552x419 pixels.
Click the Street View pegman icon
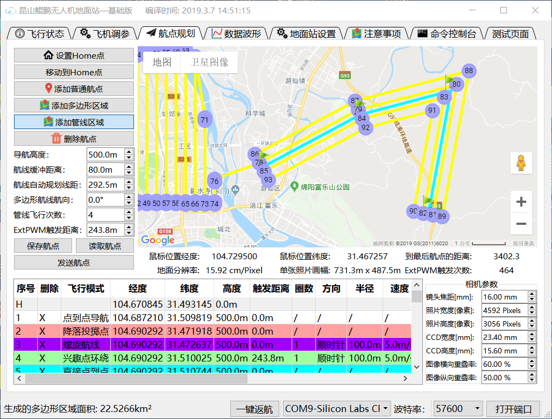(x=521, y=163)
